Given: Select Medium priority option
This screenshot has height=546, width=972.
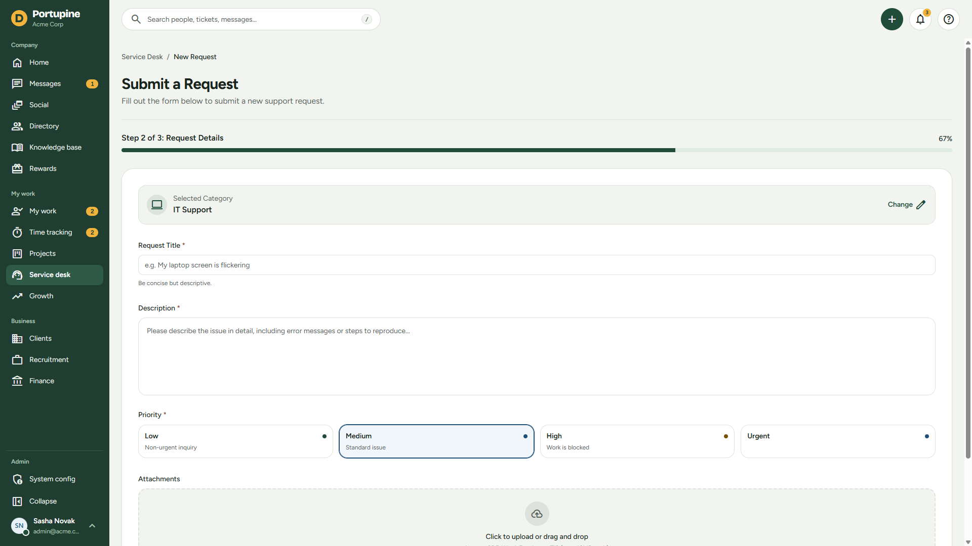Looking at the screenshot, I should coord(436,441).
